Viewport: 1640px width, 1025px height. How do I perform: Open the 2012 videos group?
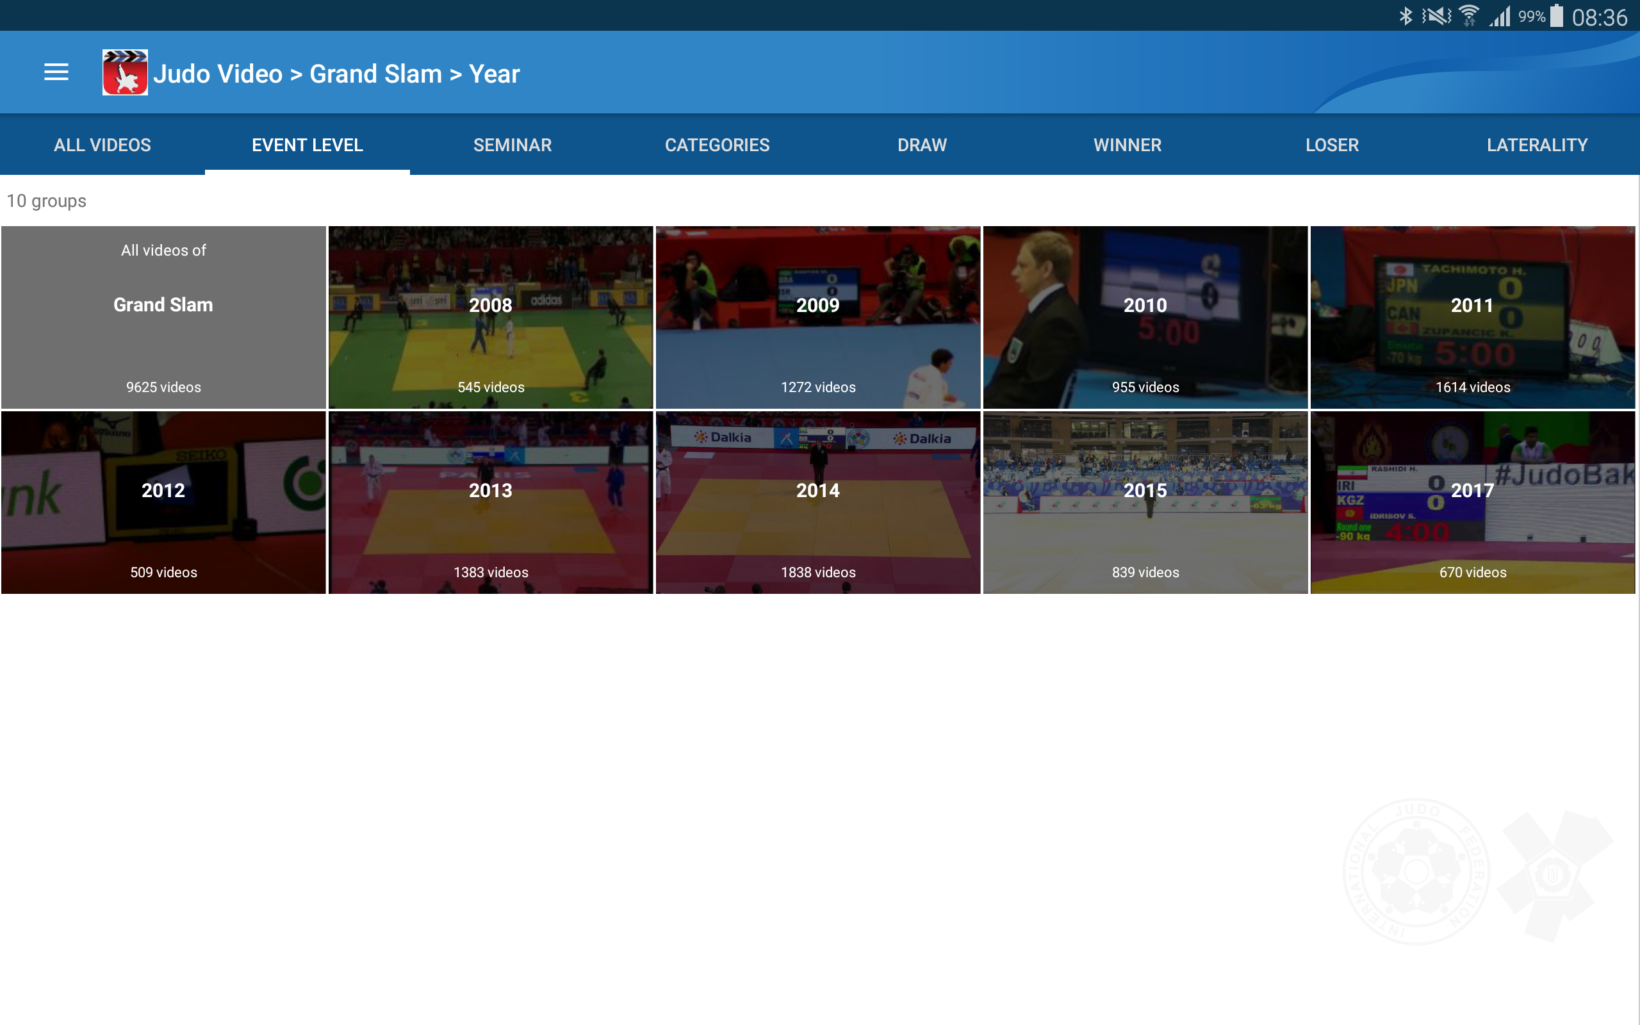163,502
